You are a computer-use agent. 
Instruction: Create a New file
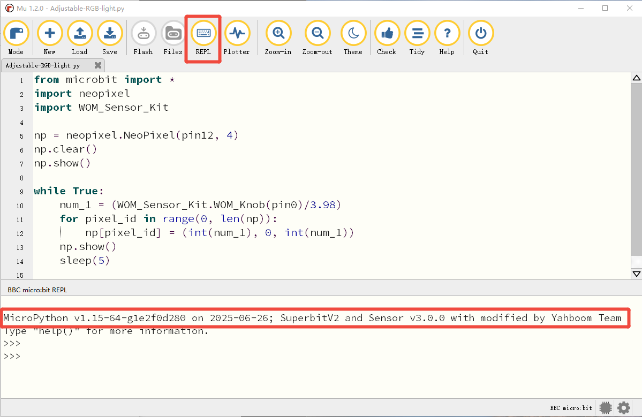tap(50, 37)
